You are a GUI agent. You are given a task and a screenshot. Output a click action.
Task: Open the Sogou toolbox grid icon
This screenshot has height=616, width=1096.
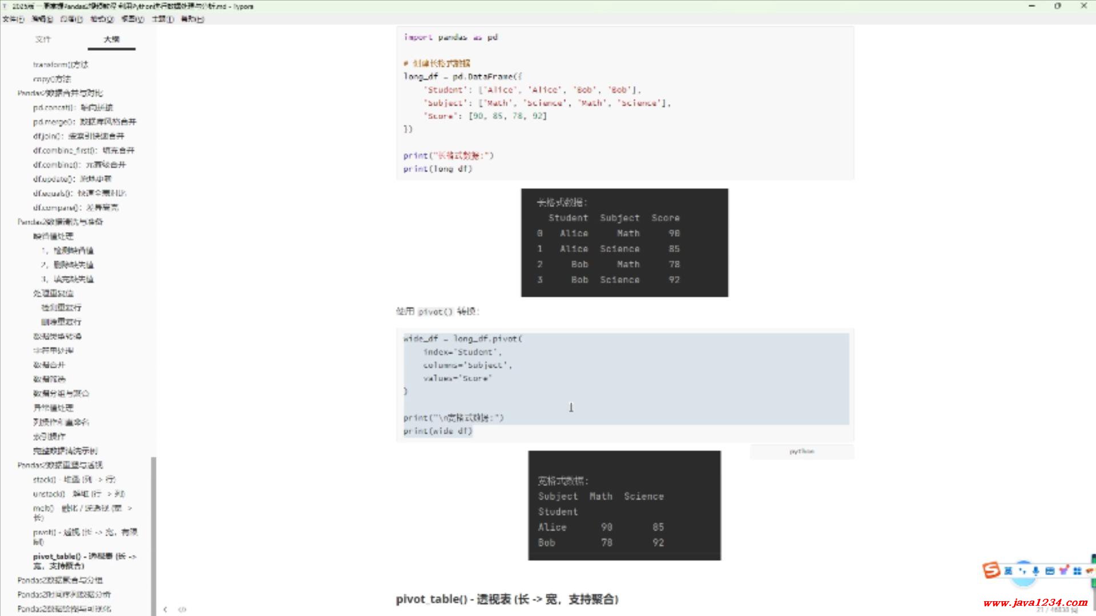tap(1077, 570)
